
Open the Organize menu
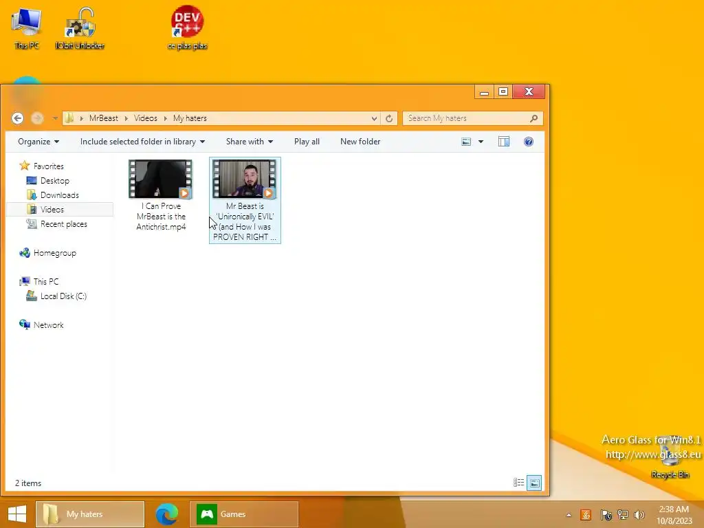pyautogui.click(x=38, y=142)
